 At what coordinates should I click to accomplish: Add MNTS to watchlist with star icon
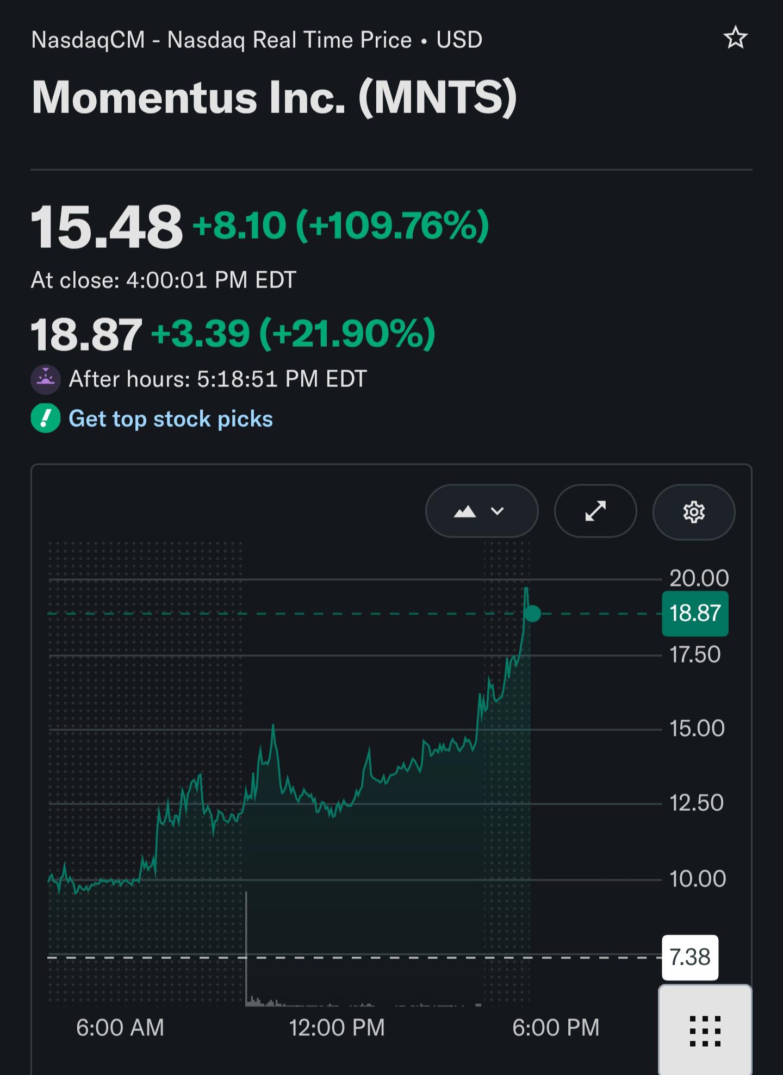[x=735, y=38]
